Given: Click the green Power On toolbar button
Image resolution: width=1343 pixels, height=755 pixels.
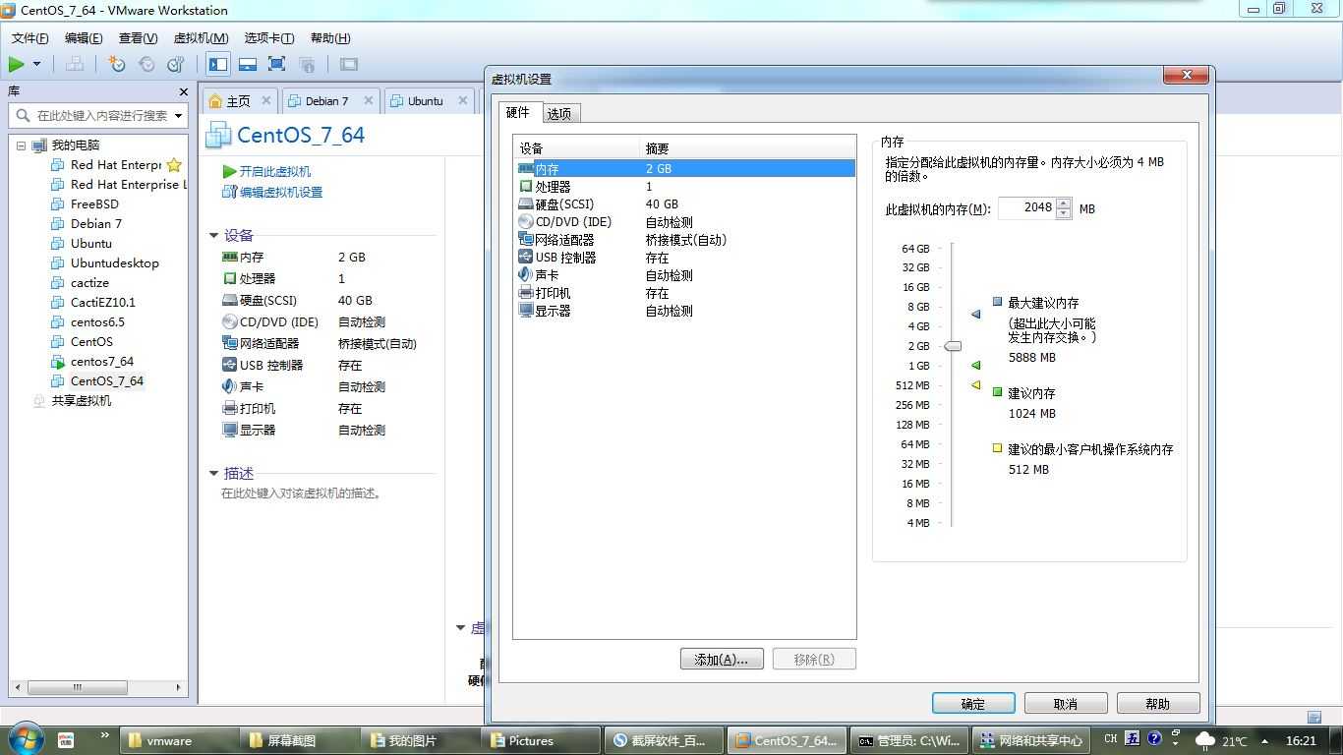Looking at the screenshot, I should 16,64.
